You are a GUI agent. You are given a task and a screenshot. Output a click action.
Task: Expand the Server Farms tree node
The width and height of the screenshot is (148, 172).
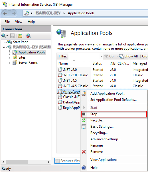[x=9, y=63]
